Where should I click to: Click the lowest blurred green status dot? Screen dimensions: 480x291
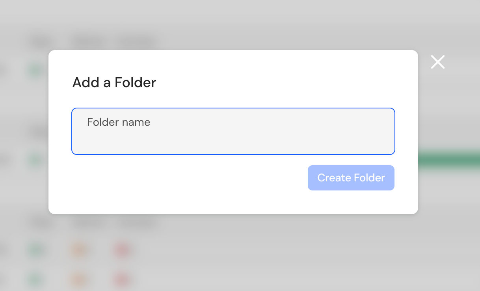35,280
